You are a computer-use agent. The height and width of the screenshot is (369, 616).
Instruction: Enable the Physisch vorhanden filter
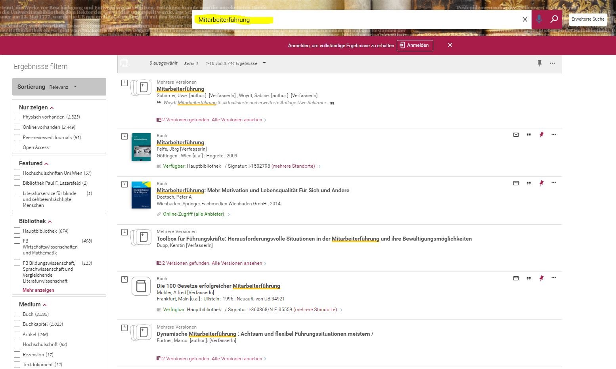click(x=17, y=117)
